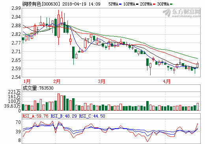Click the 2.99 price axis label

click(x=16, y=8)
